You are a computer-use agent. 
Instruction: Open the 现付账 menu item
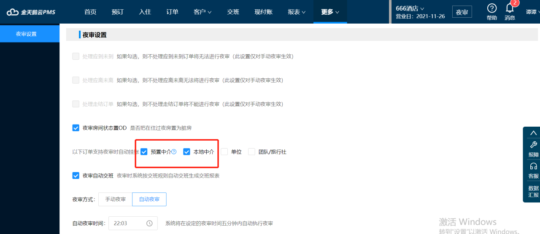(263, 12)
